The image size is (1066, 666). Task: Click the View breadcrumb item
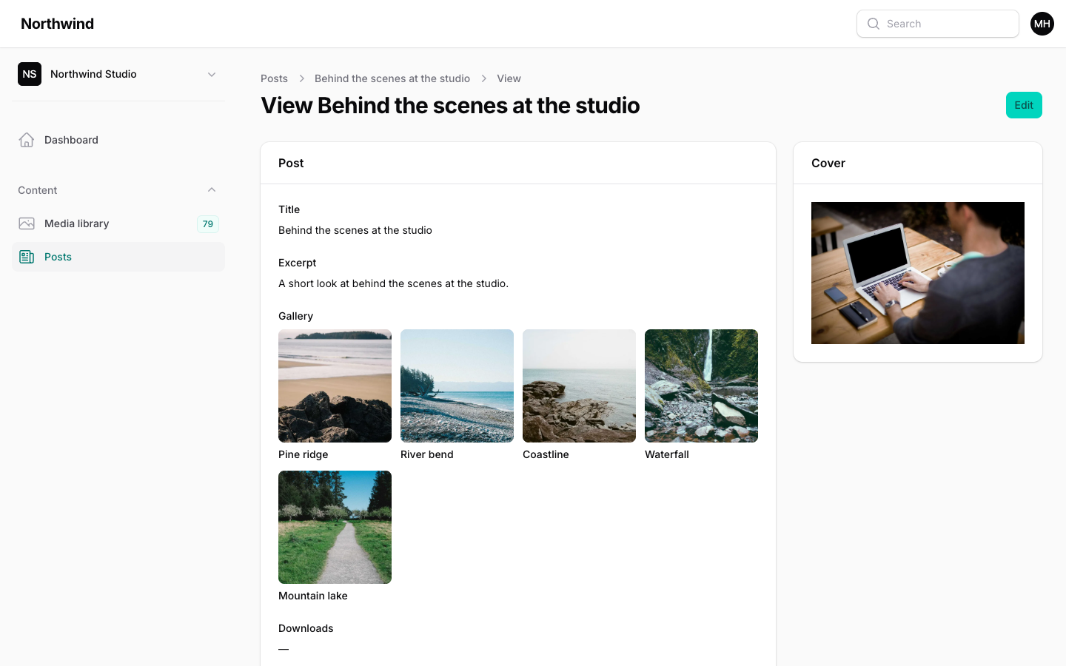tap(509, 78)
